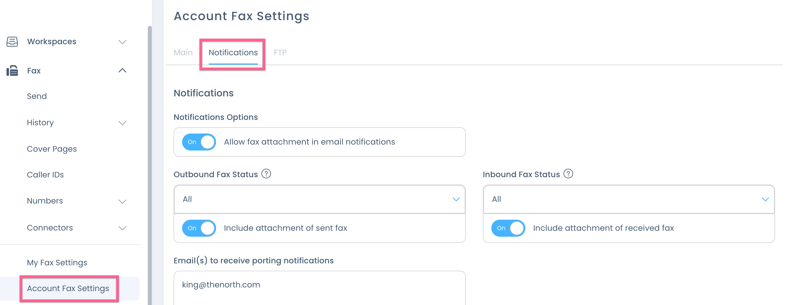
Task: Click the Workspaces inbox icon
Action: [x=12, y=41]
